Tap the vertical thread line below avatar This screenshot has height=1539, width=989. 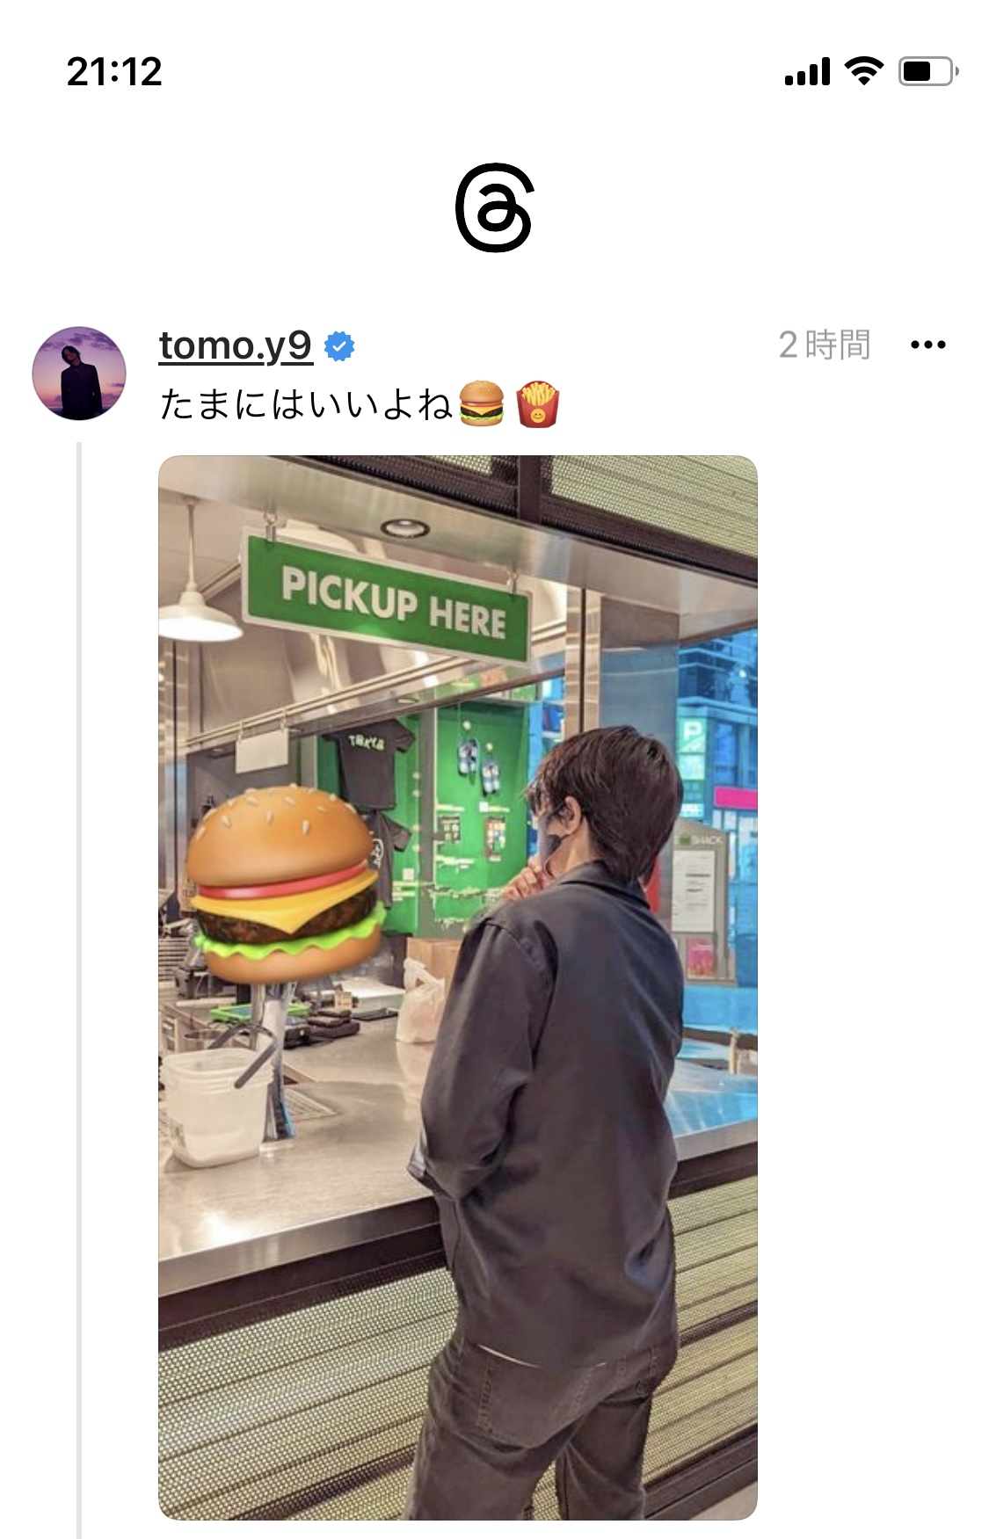[79, 991]
